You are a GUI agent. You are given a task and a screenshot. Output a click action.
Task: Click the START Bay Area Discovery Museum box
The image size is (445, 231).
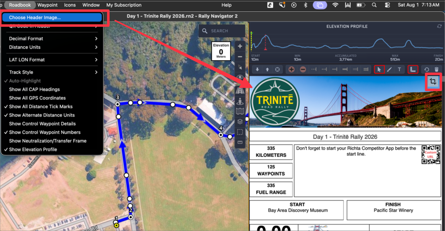click(297, 210)
